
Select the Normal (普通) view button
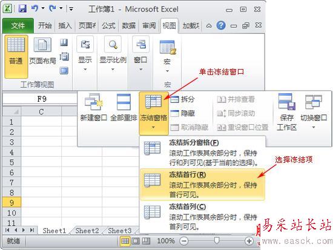click(x=16, y=56)
